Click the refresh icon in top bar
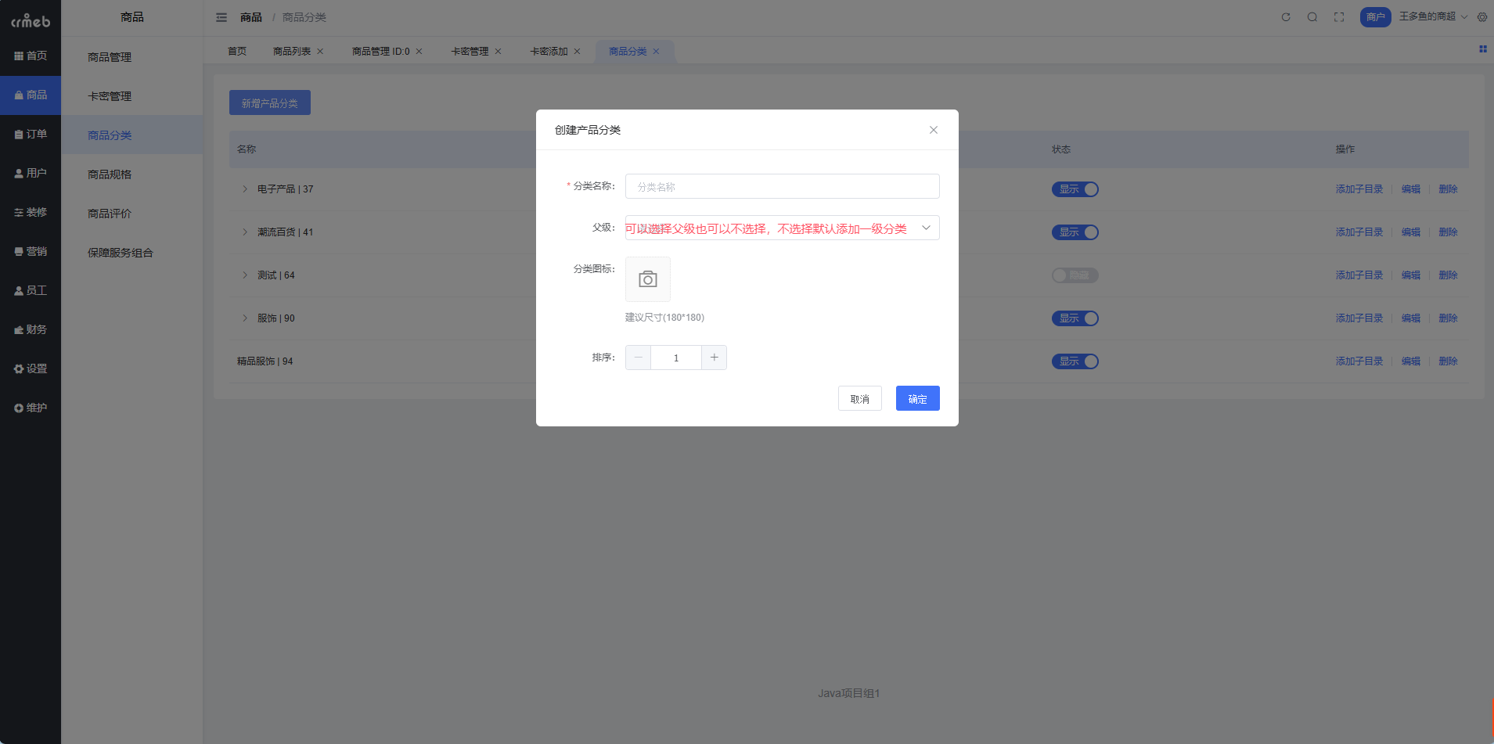 [x=1285, y=17]
